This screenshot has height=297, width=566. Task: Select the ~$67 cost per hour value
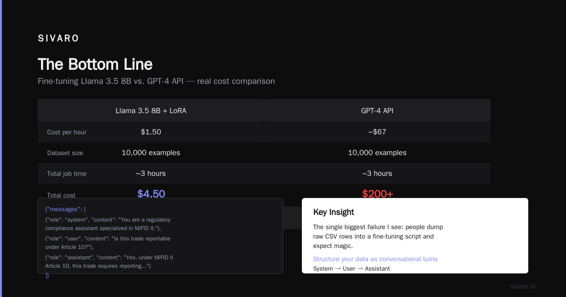(x=377, y=132)
